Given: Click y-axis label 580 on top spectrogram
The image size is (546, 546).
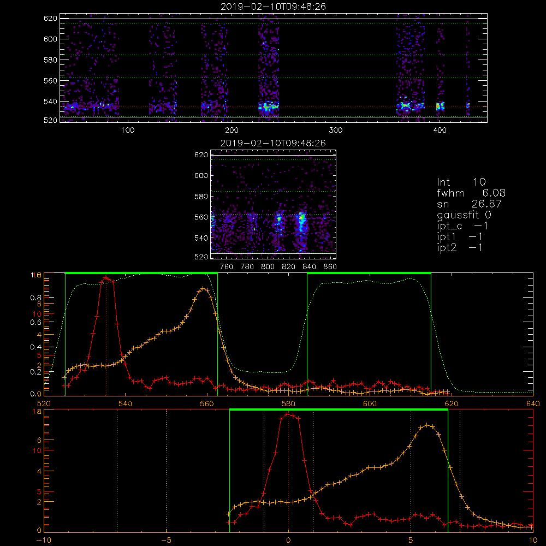Looking at the screenshot, I should click(x=50, y=60).
